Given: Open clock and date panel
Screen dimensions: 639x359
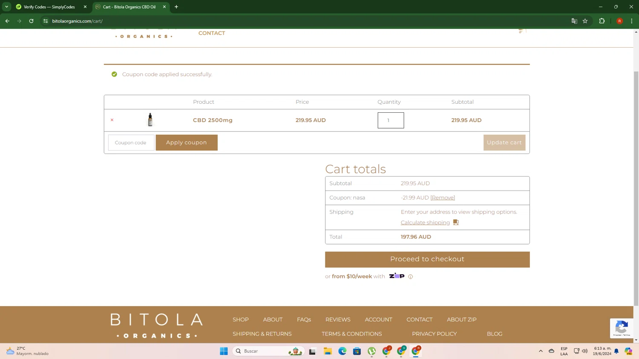Looking at the screenshot, I should click(x=602, y=351).
